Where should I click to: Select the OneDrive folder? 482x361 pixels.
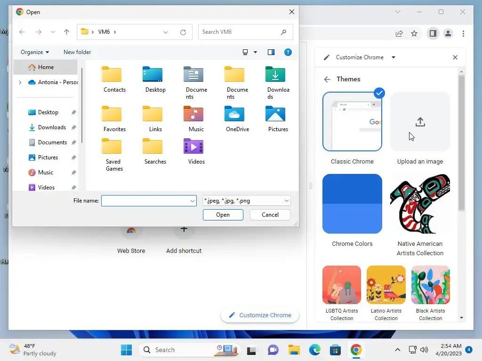point(237,119)
